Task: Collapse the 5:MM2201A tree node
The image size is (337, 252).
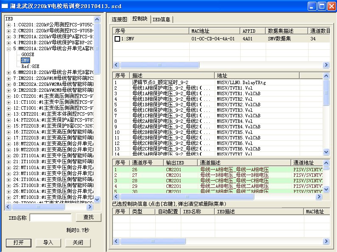Action: point(9,49)
